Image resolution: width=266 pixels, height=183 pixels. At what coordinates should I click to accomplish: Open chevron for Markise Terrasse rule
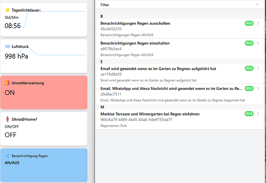258,114
